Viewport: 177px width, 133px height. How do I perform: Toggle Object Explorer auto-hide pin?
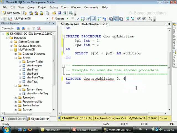pyautogui.click(x=50, y=24)
